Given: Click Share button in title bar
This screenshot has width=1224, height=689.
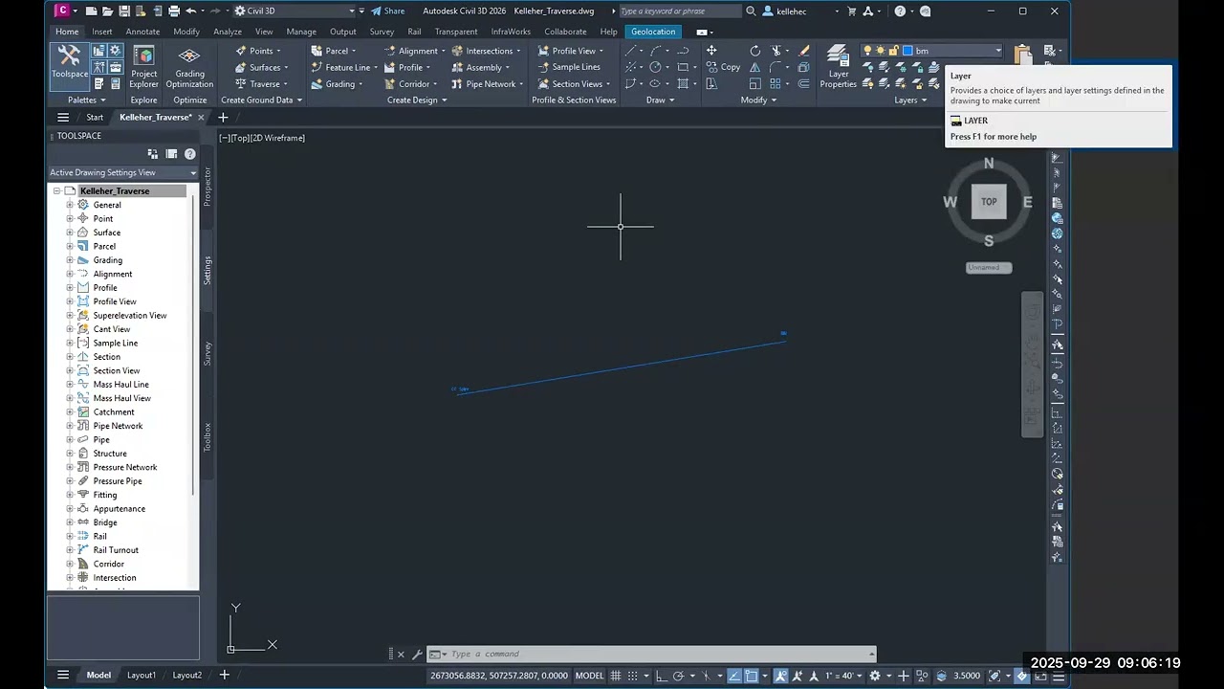Looking at the screenshot, I should (x=388, y=11).
